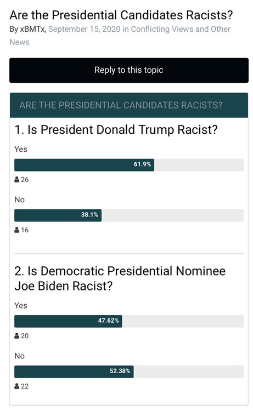Image resolution: width=253 pixels, height=411 pixels.
Task: Click voter icon beside count 20
Action: pos(17,336)
